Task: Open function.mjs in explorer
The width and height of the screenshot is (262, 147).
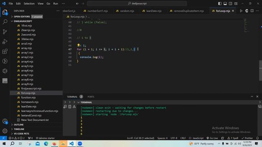Action: pyautogui.click(x=28, y=98)
